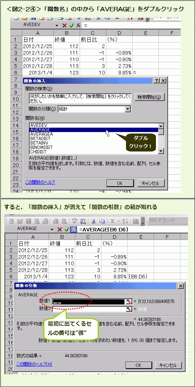Click the green Enter checkmark in AVEDEV formula bar

coord(71,25)
